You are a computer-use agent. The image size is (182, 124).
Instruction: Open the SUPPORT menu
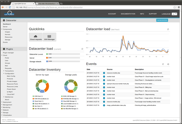point(153,14)
